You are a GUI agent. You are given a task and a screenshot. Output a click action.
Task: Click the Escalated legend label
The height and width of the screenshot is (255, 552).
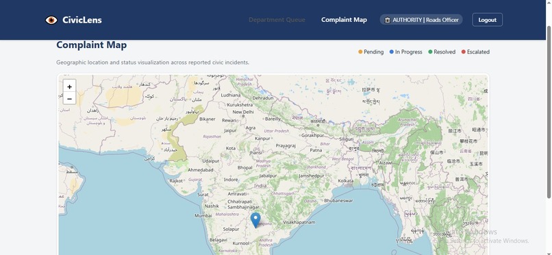[478, 52]
